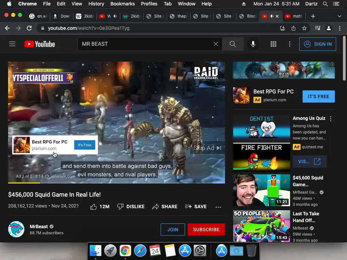Open Among Us Quiz ad options menu
The width and height of the screenshot is (347, 260).
point(331,119)
